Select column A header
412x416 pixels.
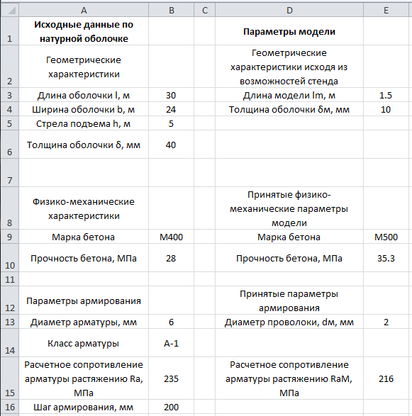tap(84, 10)
